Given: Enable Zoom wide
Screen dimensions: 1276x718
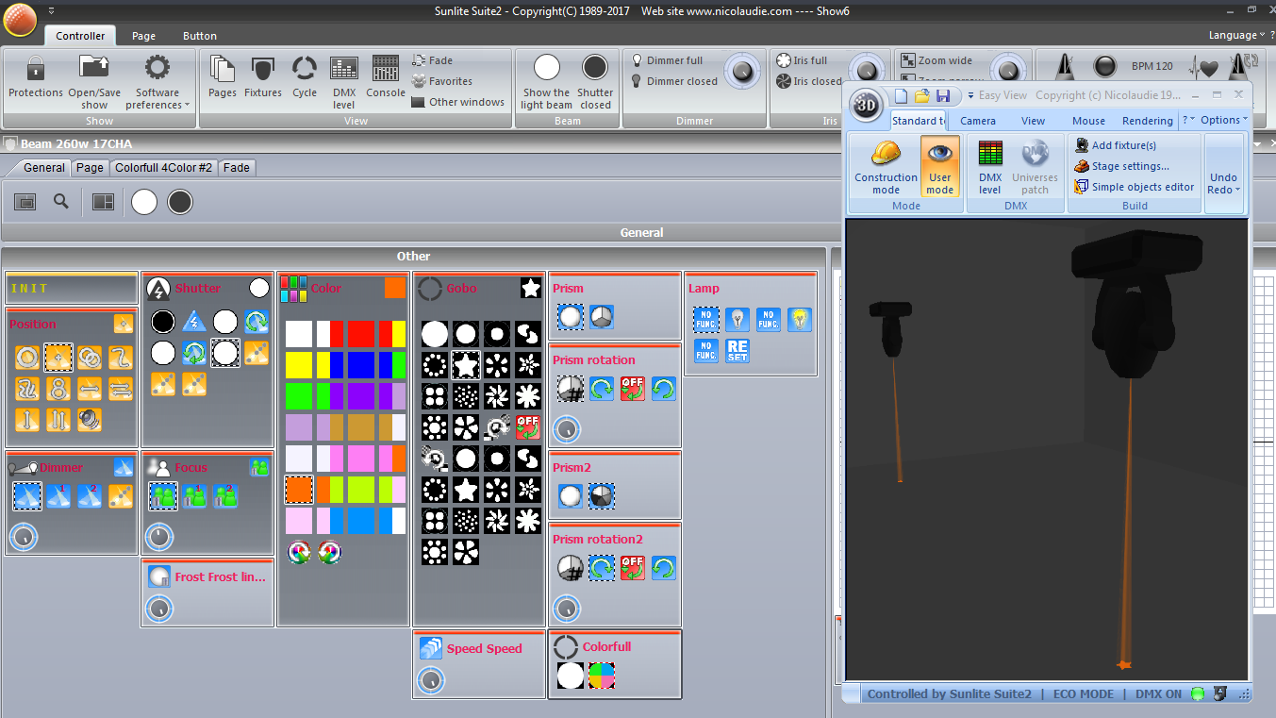Looking at the screenshot, I should [936, 60].
